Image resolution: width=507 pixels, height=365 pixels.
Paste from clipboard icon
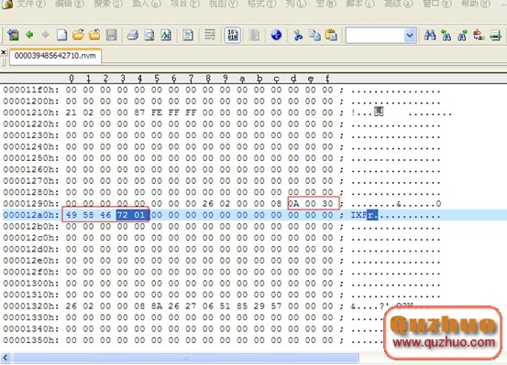click(331, 35)
